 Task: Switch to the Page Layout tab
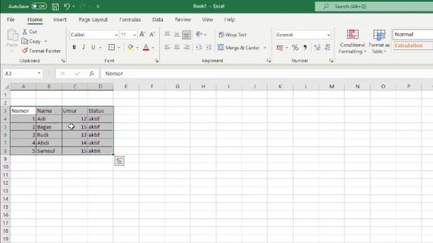pos(93,20)
